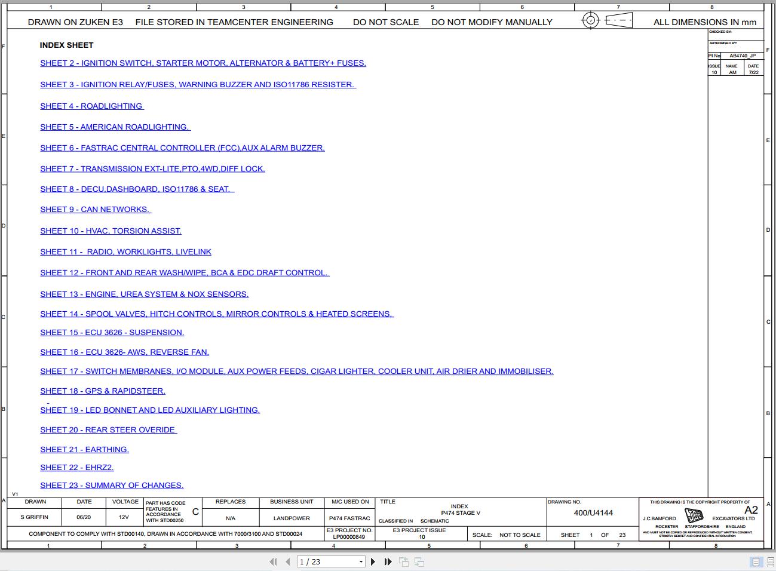Open Sheet 12 front and rear wash/wipe link

click(x=185, y=273)
